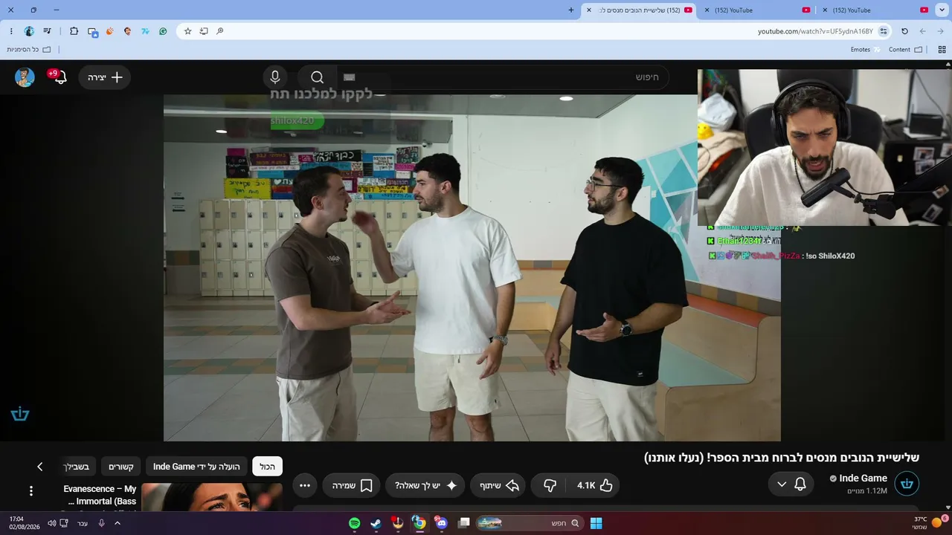The width and height of the screenshot is (952, 535).
Task: Select the 'בשבילך' filter chip
Action: pos(76,467)
